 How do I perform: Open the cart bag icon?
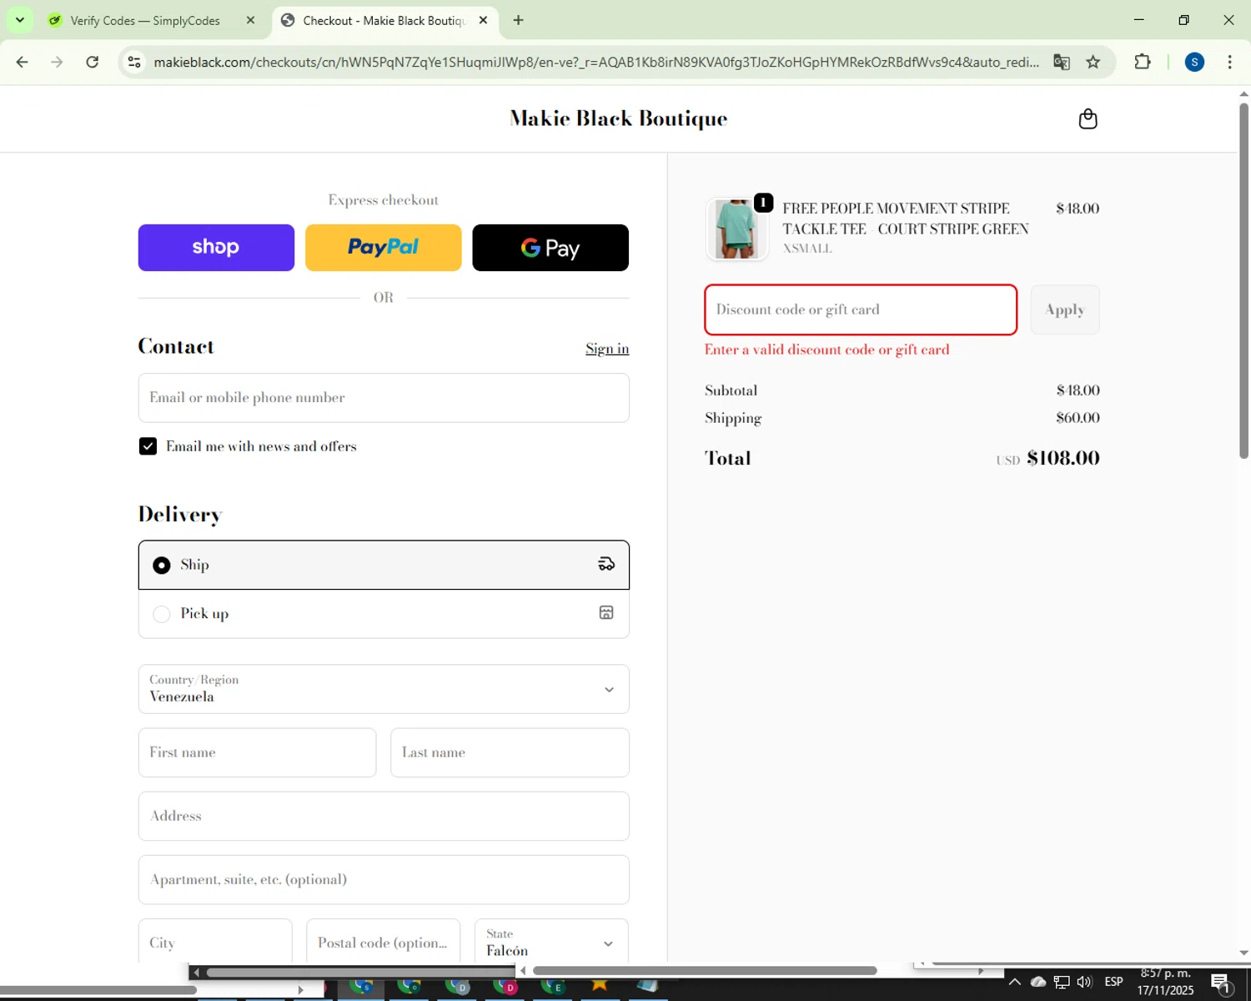pyautogui.click(x=1088, y=119)
